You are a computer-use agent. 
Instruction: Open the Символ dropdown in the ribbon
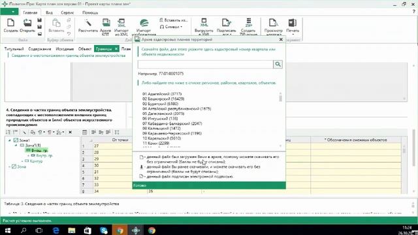(171, 27)
